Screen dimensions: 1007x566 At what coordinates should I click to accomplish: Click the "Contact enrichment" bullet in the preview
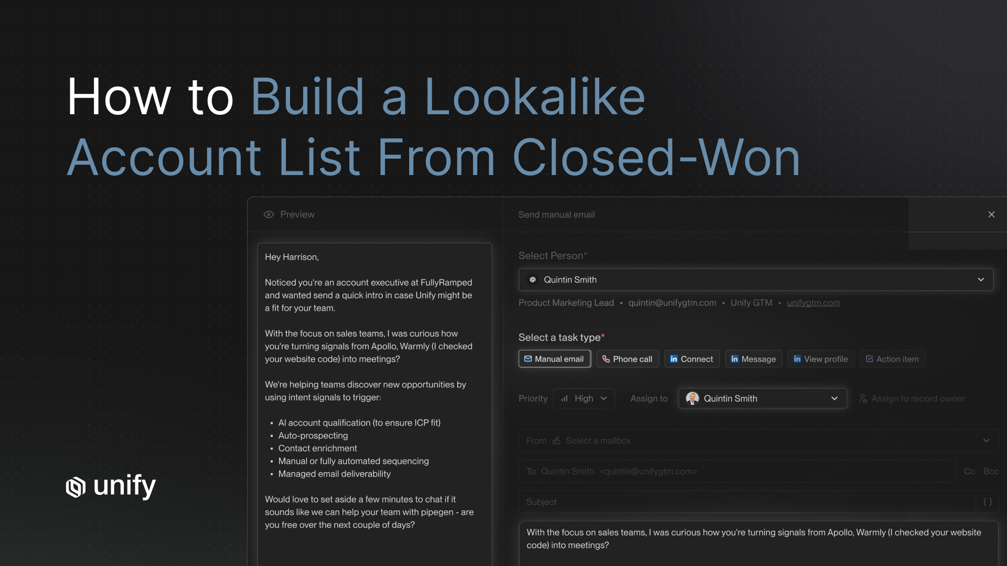(317, 448)
